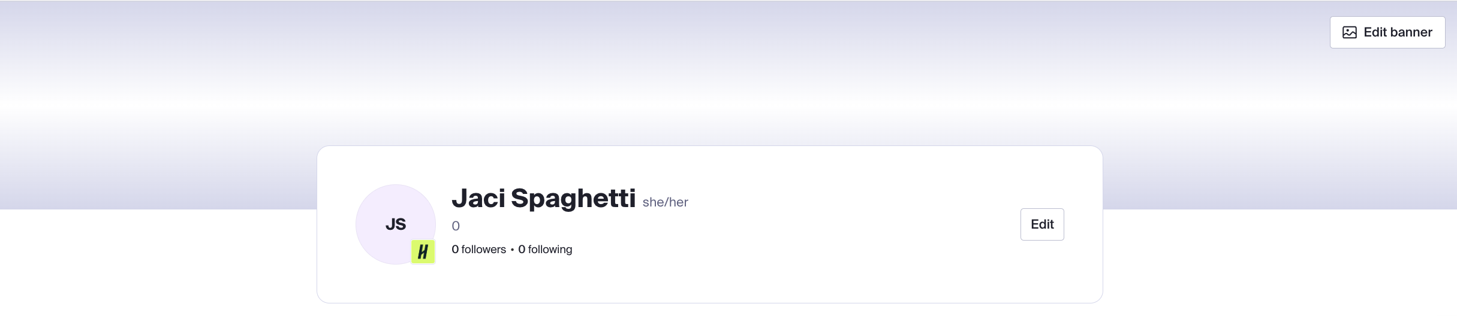Viewport: 1457px width, 316px height.
Task: Click the Edit banner text label
Action: pyautogui.click(x=1398, y=32)
